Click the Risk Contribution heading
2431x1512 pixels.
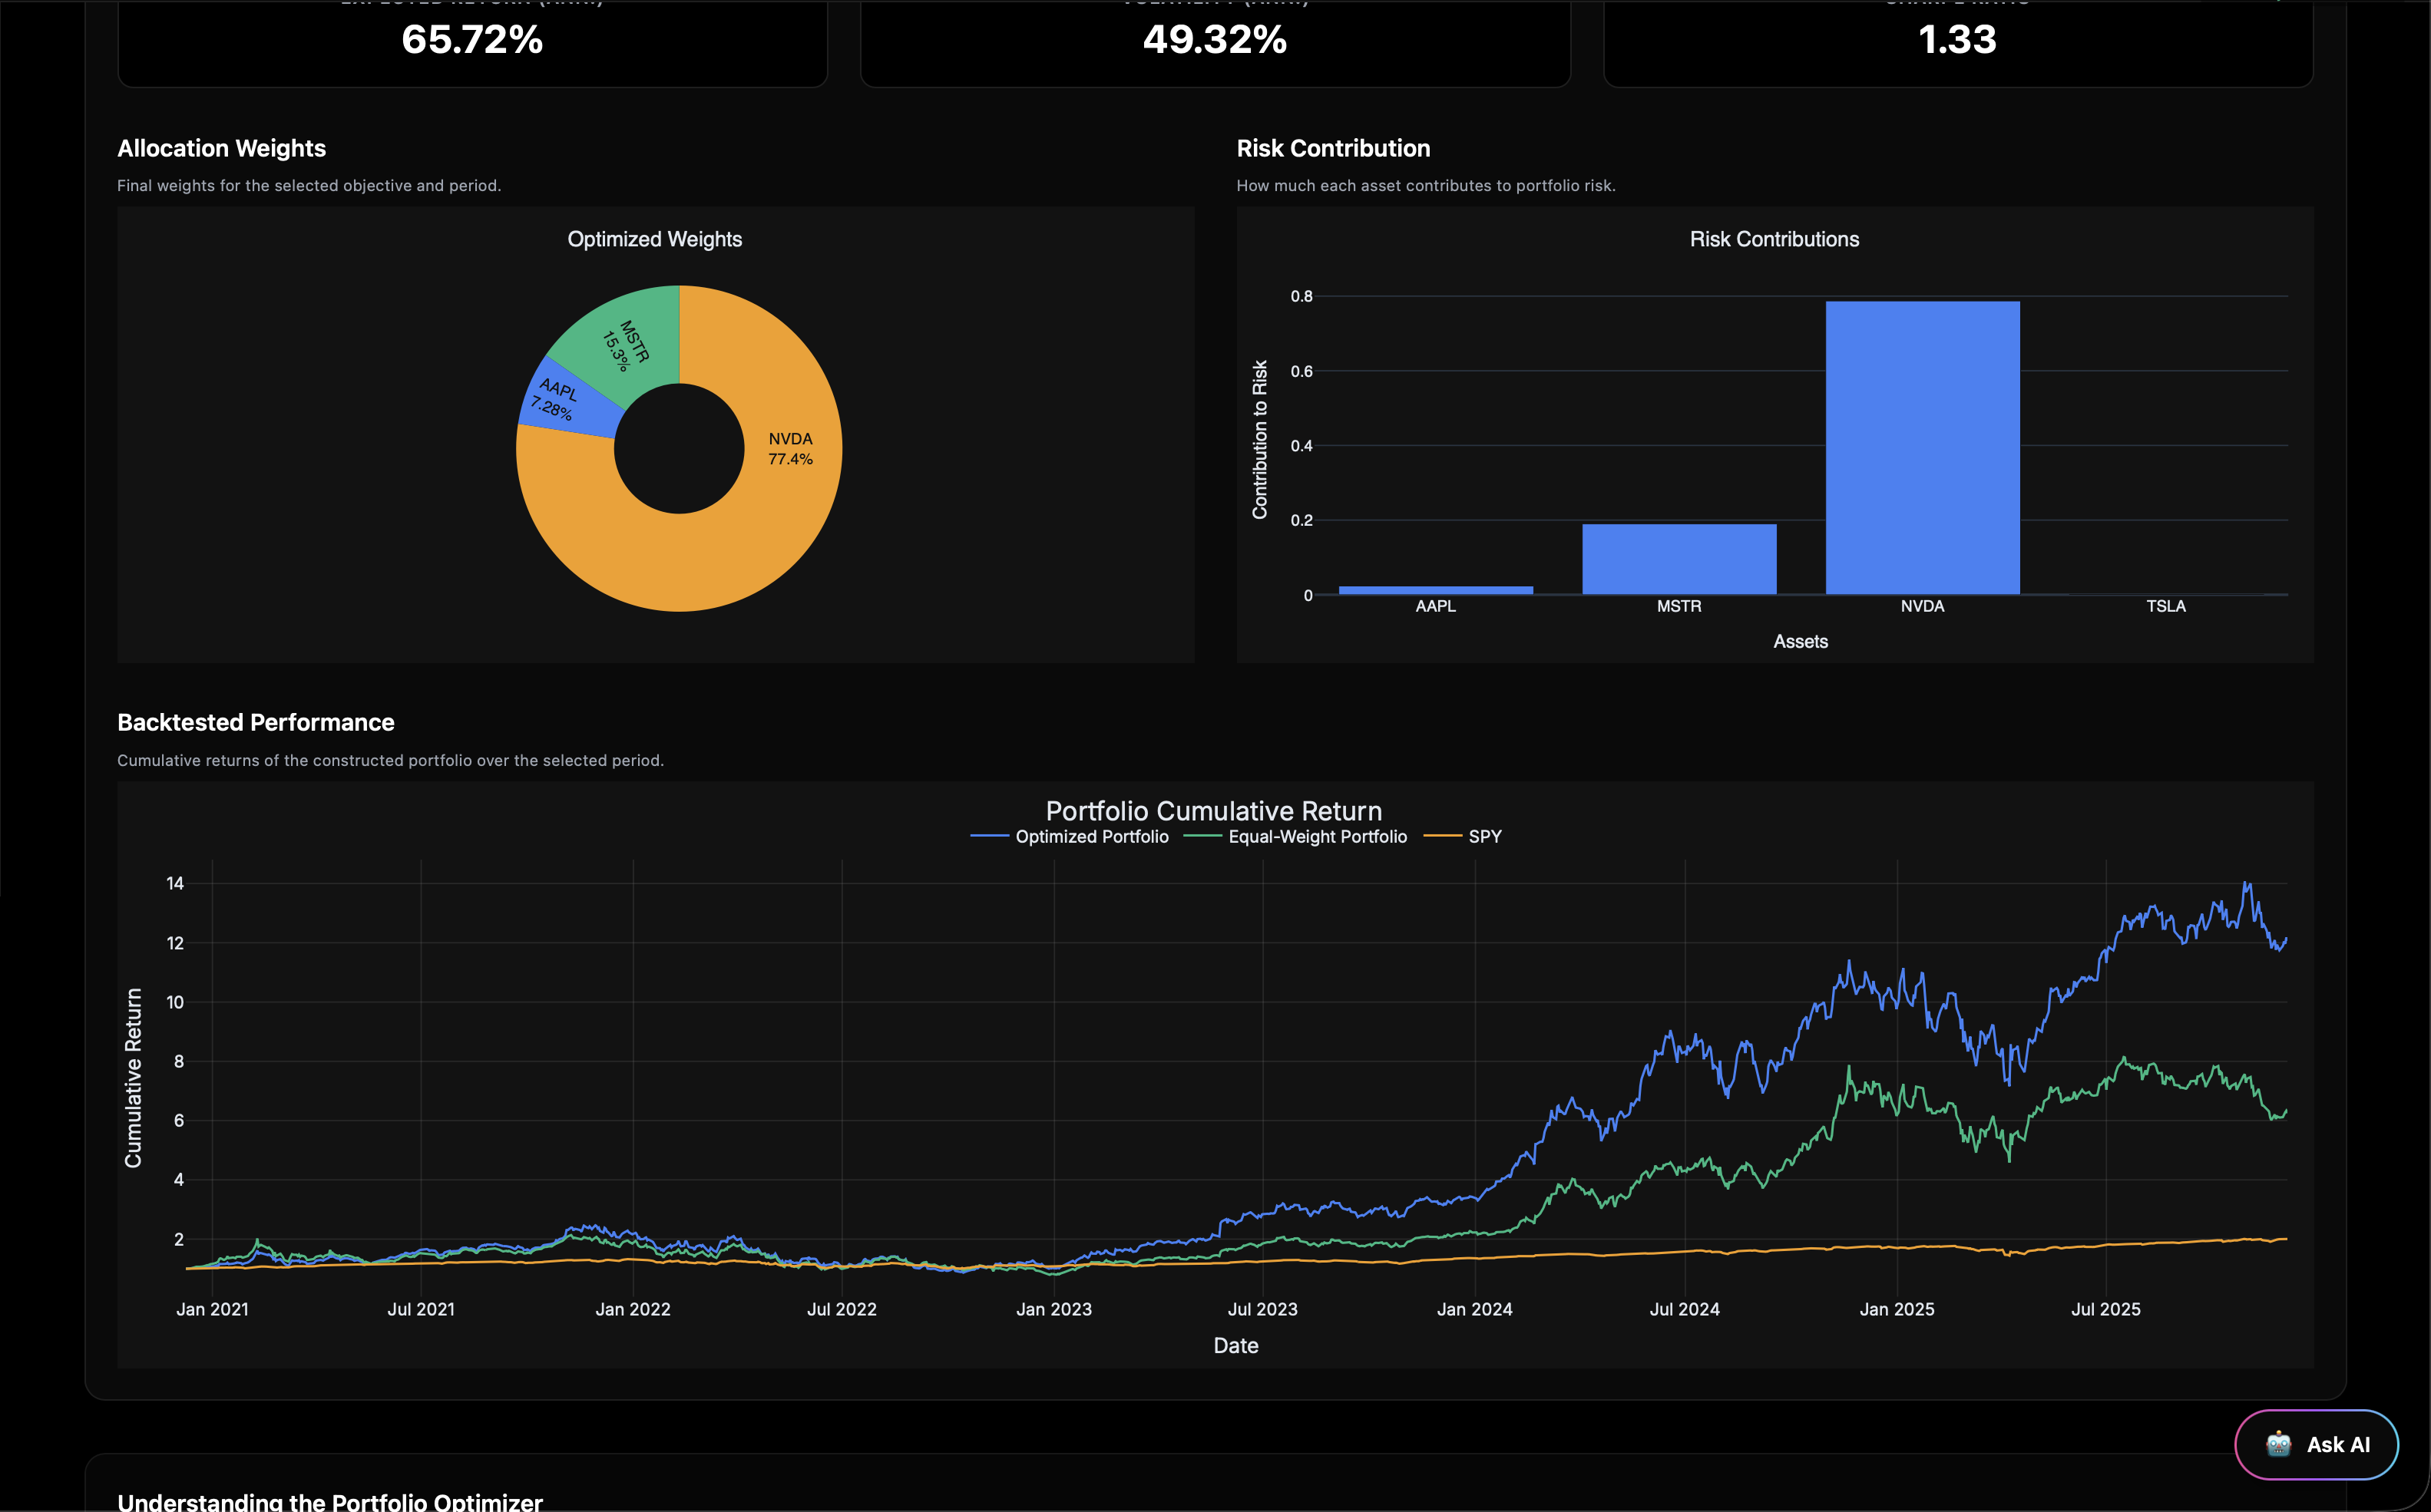[x=1332, y=148]
